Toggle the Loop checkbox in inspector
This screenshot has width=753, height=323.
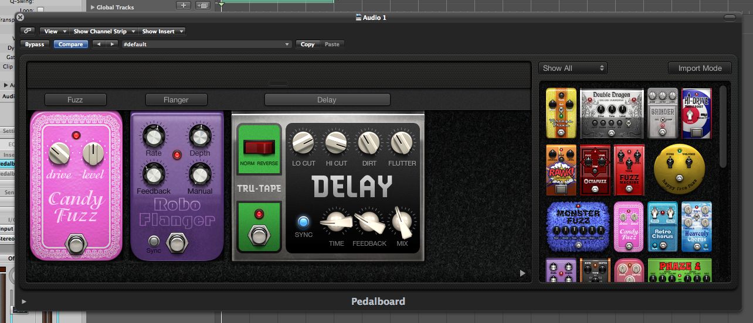[x=40, y=10]
